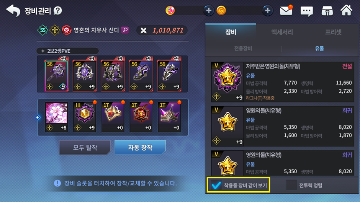Add gold with the plus beside G coin
Viewport: 360px width, 202px height.
point(267,11)
